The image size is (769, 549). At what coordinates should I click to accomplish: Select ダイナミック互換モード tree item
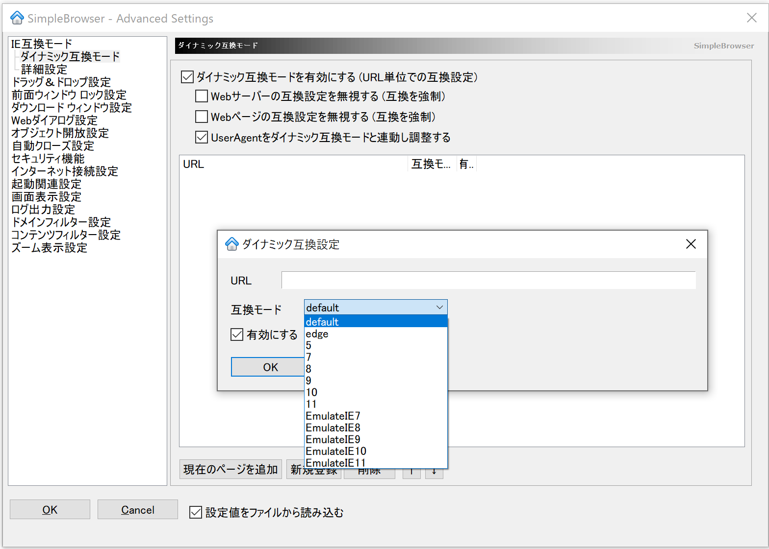pyautogui.click(x=70, y=57)
